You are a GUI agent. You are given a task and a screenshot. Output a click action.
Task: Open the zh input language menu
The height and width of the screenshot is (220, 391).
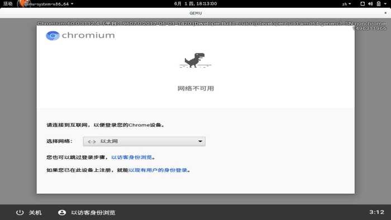click(347, 4)
